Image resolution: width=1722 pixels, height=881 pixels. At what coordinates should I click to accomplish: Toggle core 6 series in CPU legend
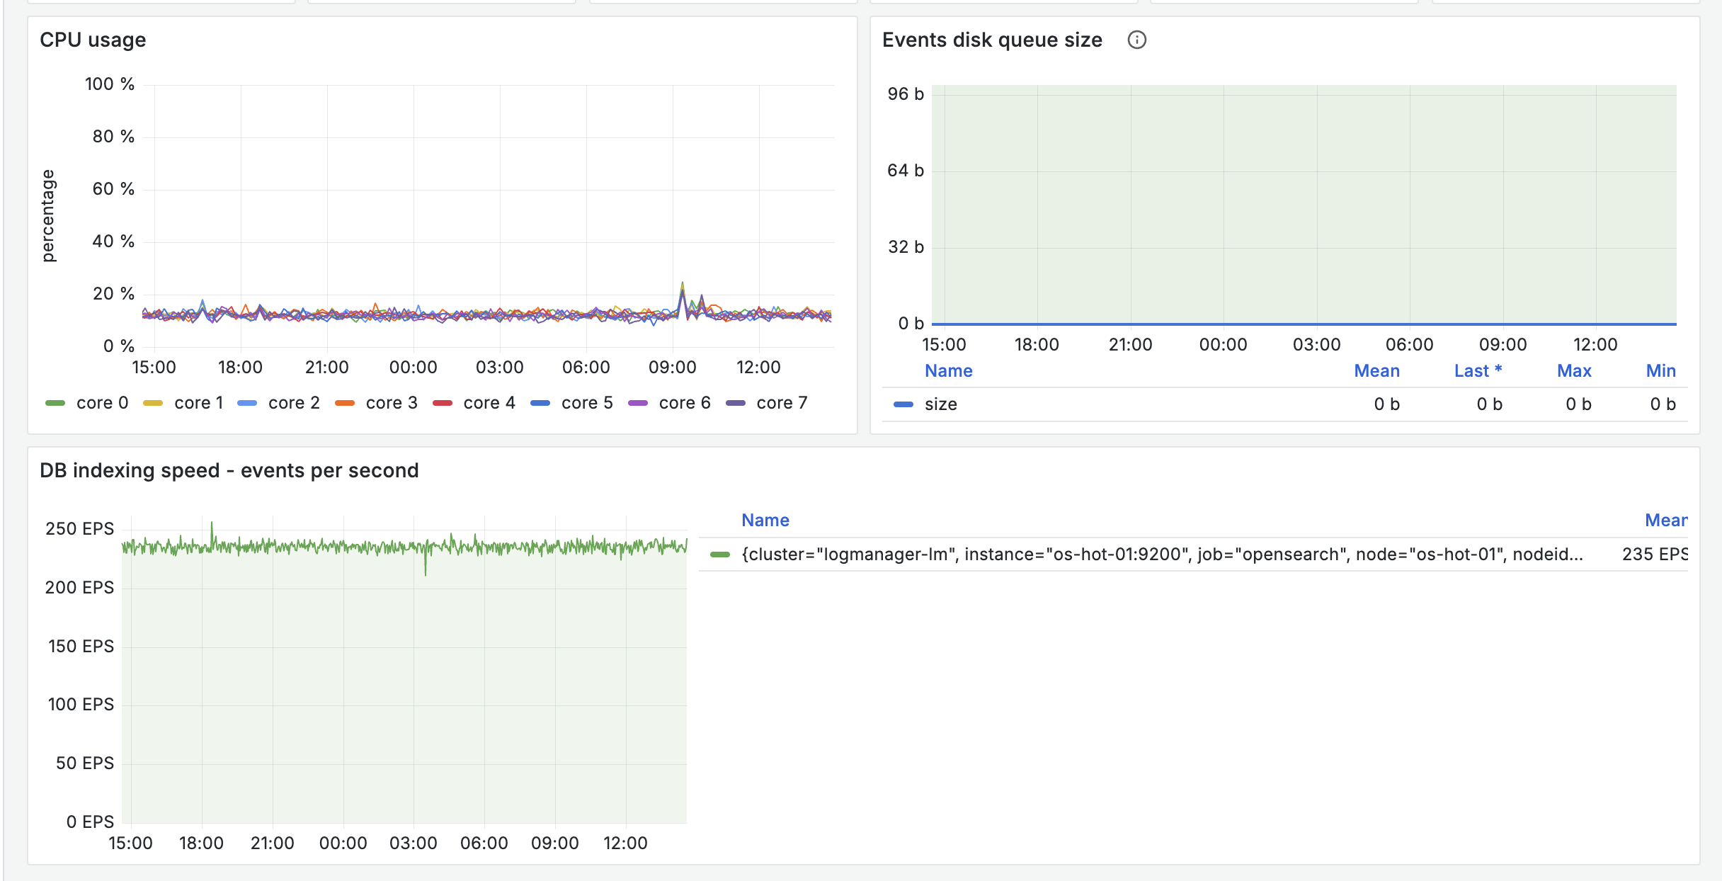pyautogui.click(x=685, y=403)
